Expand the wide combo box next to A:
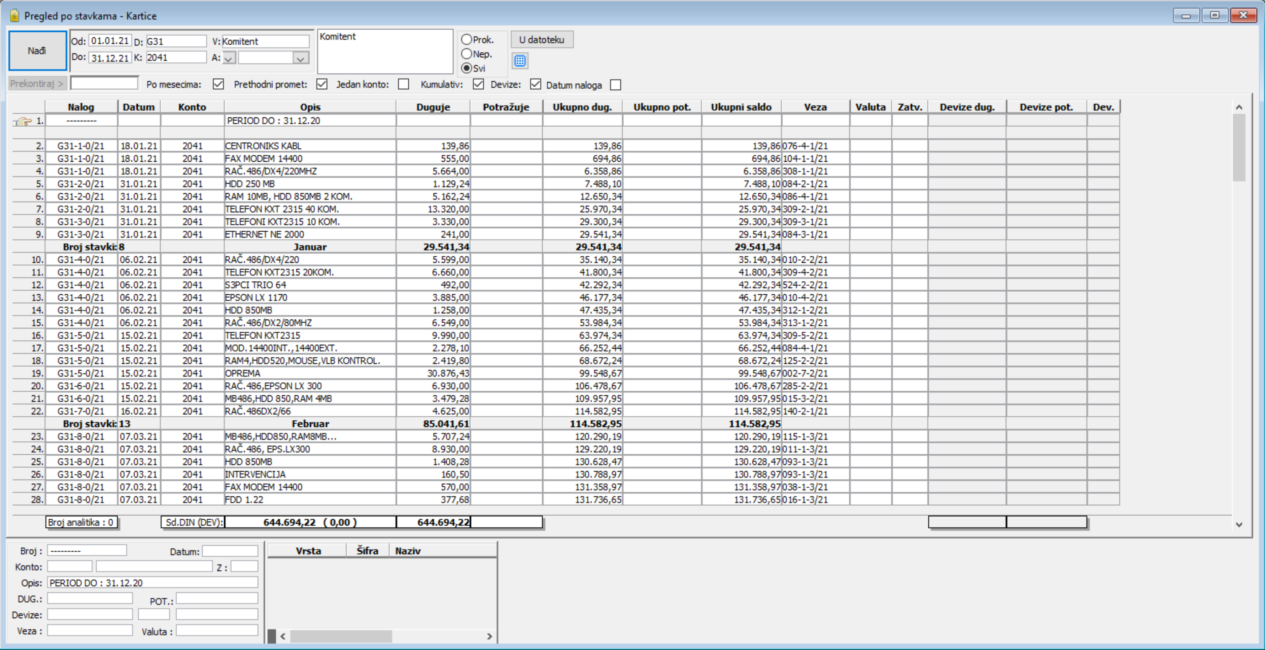Image resolution: width=1265 pixels, height=650 pixels. 301,58
